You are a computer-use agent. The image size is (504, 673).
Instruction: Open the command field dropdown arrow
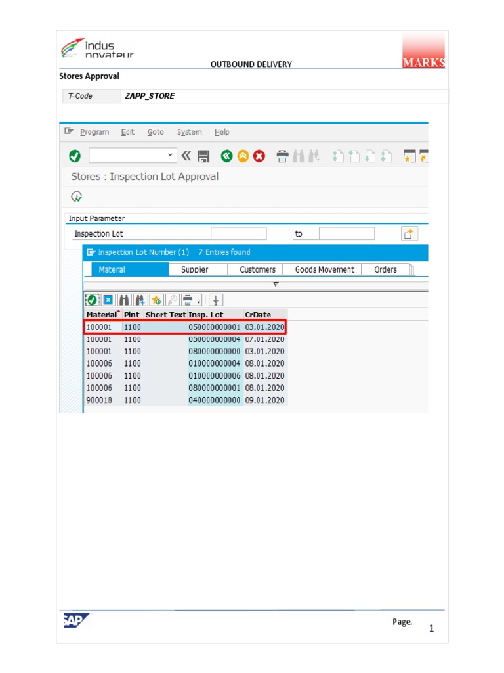[x=171, y=156]
